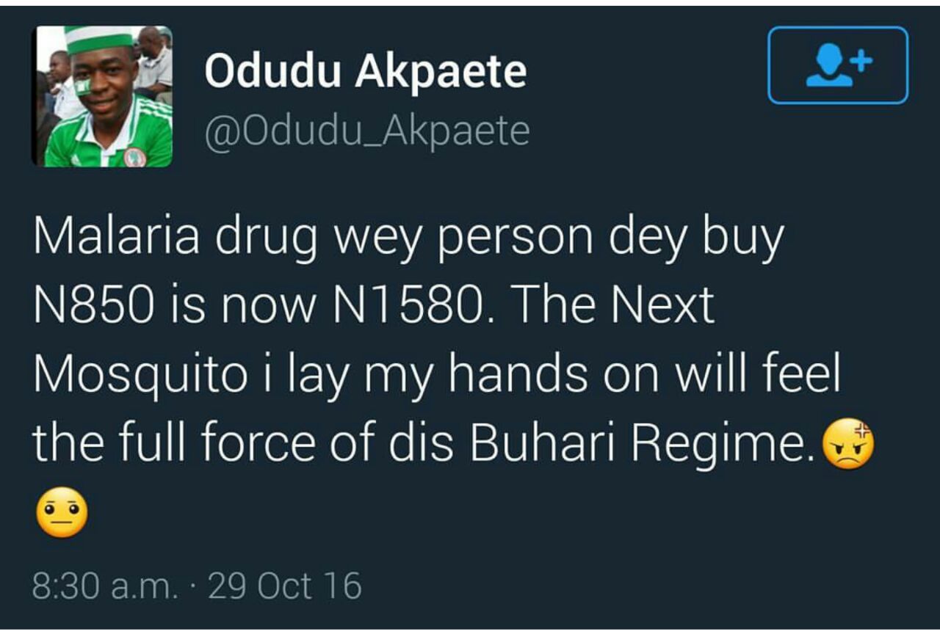Click the plus sign on follow button
Viewport: 940px width, 634px height.
tap(862, 60)
